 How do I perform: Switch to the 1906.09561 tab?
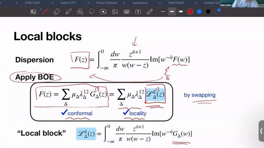(x=176, y=3)
